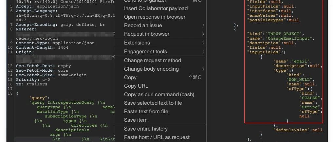
Task: Expand arrow beside Change body encoding
Action: pyautogui.click(x=203, y=69)
